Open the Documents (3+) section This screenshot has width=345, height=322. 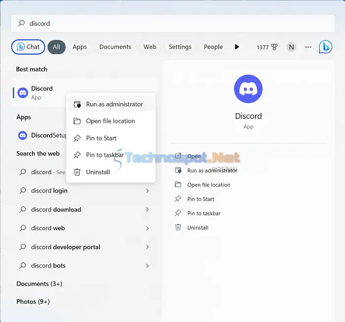[39, 284]
